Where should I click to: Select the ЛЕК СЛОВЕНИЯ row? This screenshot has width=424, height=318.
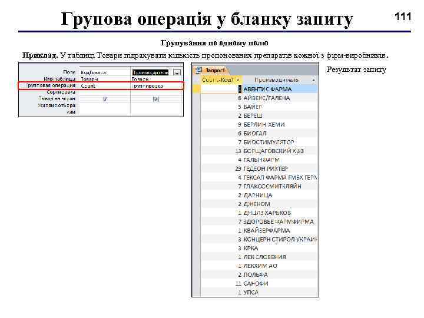[x=259, y=257]
